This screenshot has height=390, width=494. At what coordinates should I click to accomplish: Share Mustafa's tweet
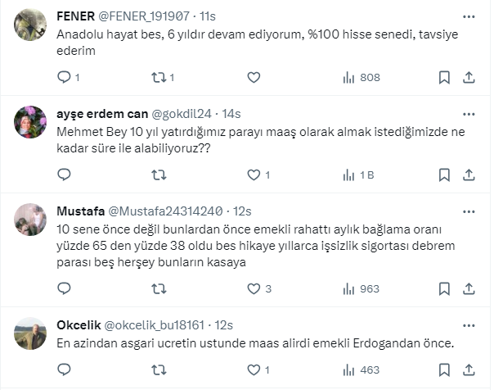(x=469, y=288)
